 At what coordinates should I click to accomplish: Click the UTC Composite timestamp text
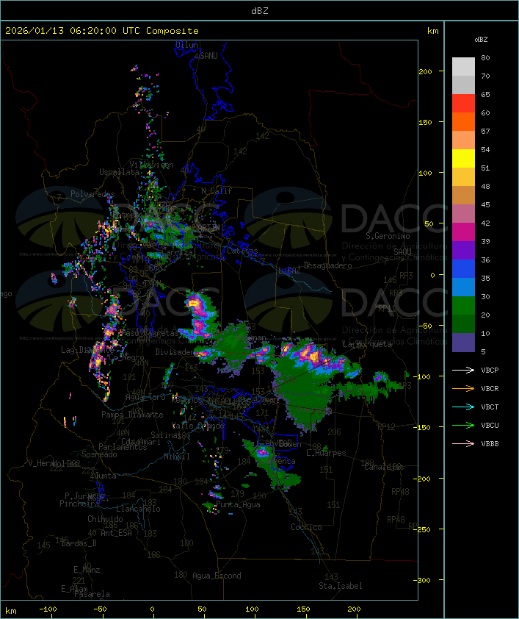(102, 31)
